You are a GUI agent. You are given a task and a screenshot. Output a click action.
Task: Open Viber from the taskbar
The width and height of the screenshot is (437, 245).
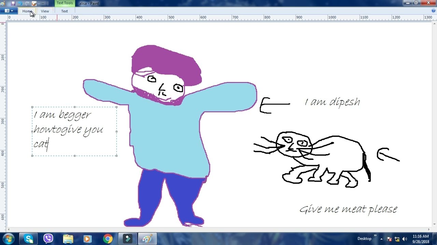pos(48,239)
